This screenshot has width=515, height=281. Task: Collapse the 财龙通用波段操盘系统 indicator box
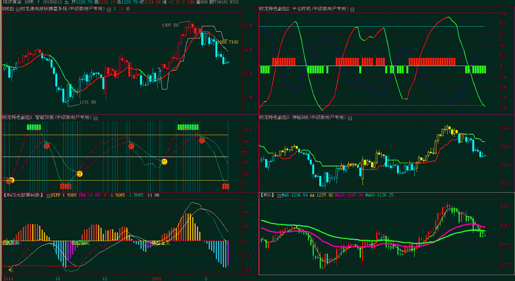point(108,9)
